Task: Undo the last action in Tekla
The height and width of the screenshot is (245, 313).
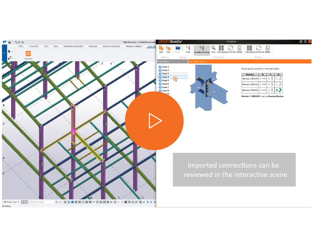Action: (x=16, y=42)
